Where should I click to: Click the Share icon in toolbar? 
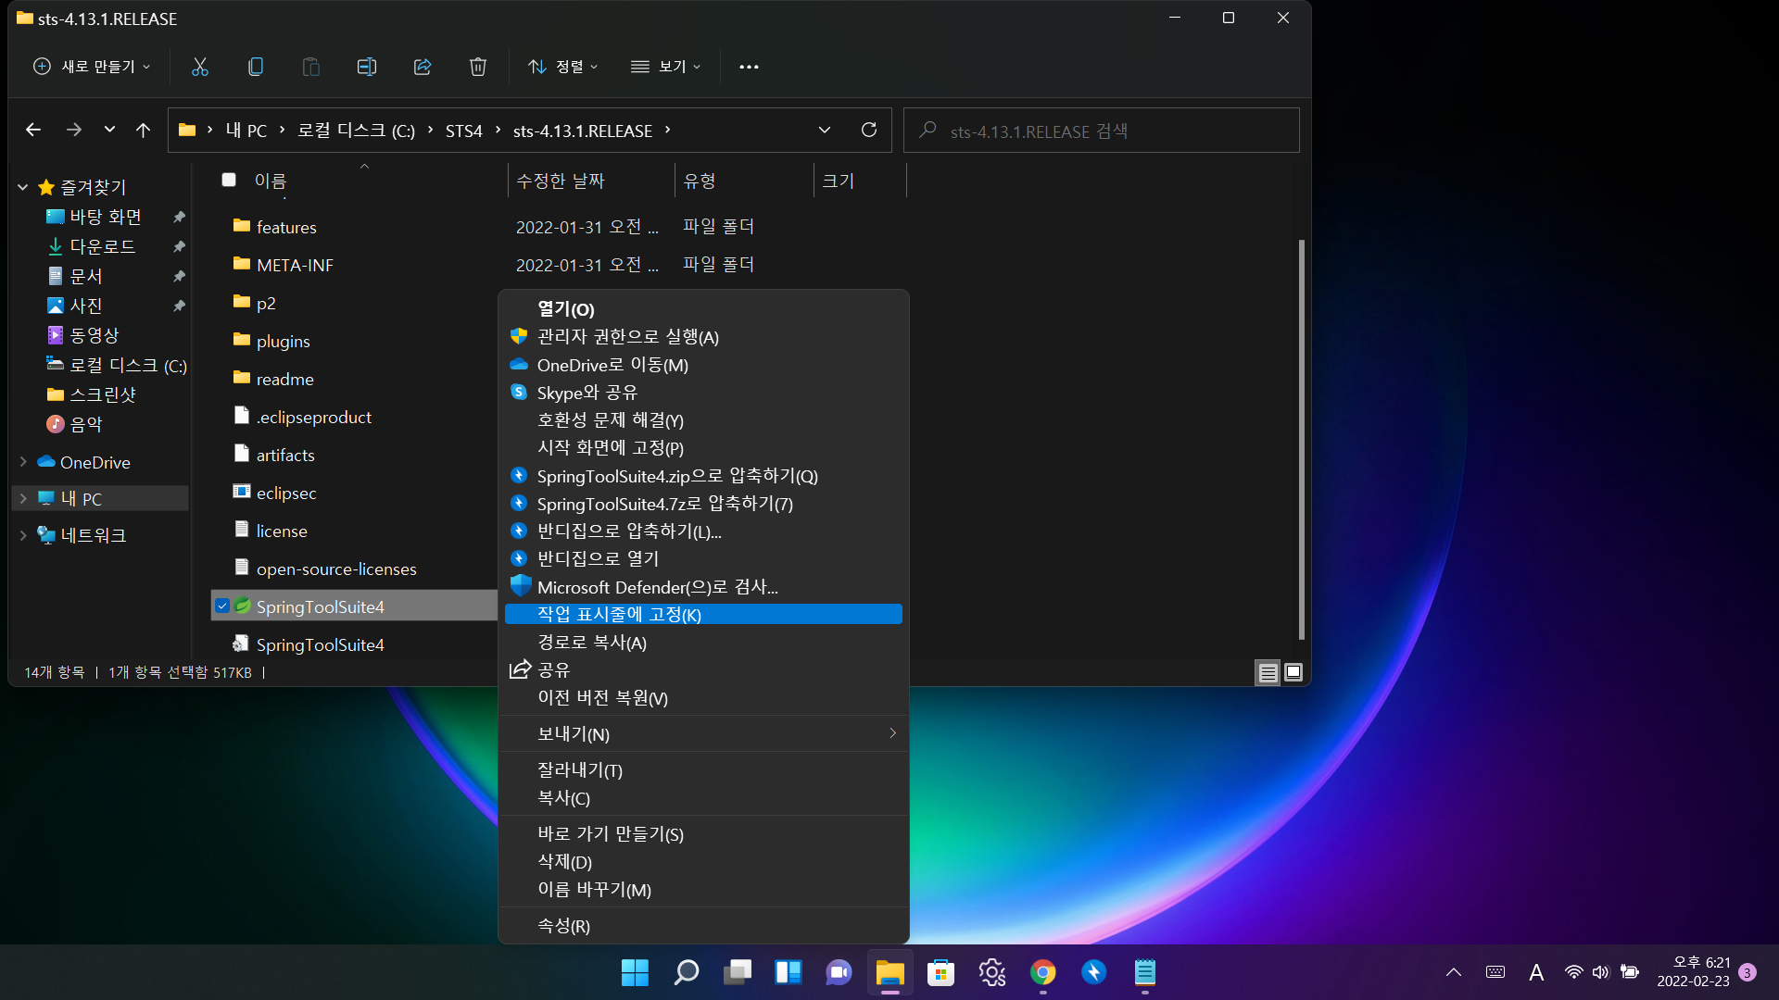point(423,67)
